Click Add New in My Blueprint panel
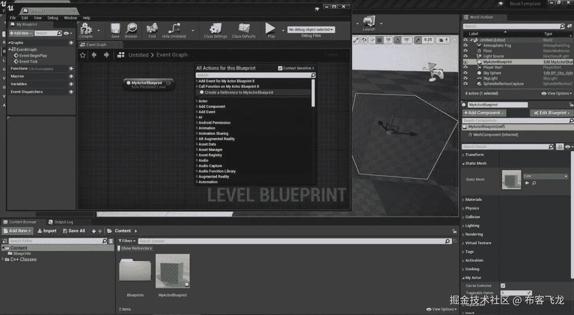Image resolution: width=574 pixels, height=315 pixels. [20, 33]
